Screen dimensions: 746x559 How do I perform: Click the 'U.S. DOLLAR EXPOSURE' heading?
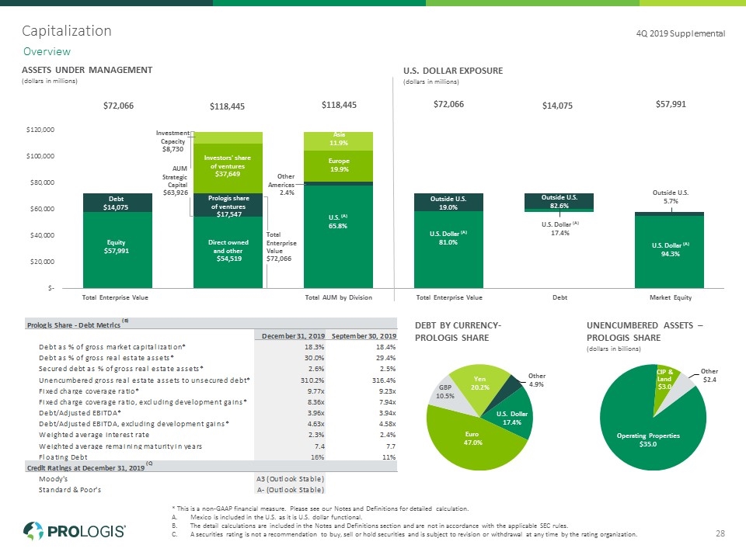pos(453,71)
